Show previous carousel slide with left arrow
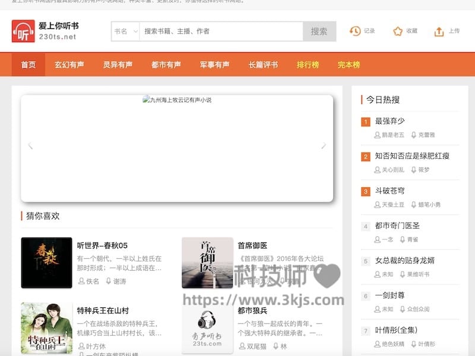This screenshot has width=475, height=356. pos(30,146)
